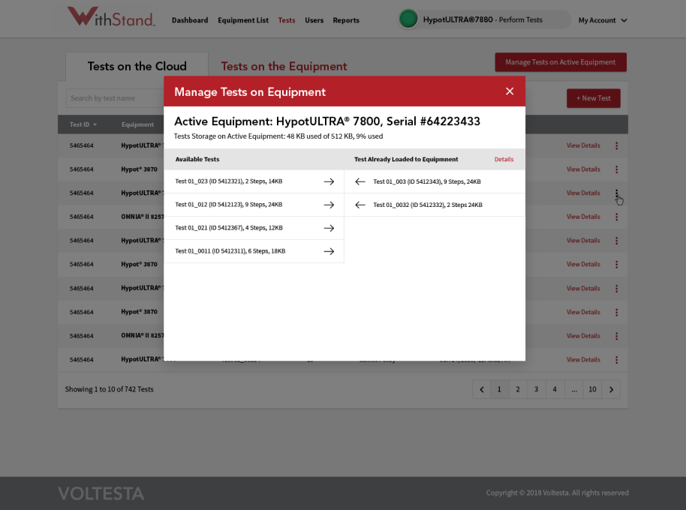Click the Equipment column header
The width and height of the screenshot is (686, 510).
[137, 124]
